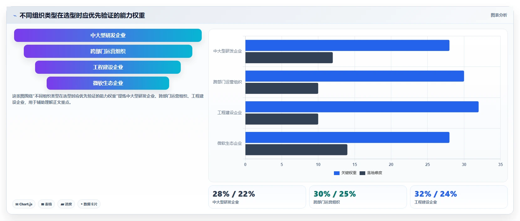Click the 工程建设企业 caption under 32% / 24%
Image resolution: width=520 pixels, height=221 pixels.
(x=426, y=202)
